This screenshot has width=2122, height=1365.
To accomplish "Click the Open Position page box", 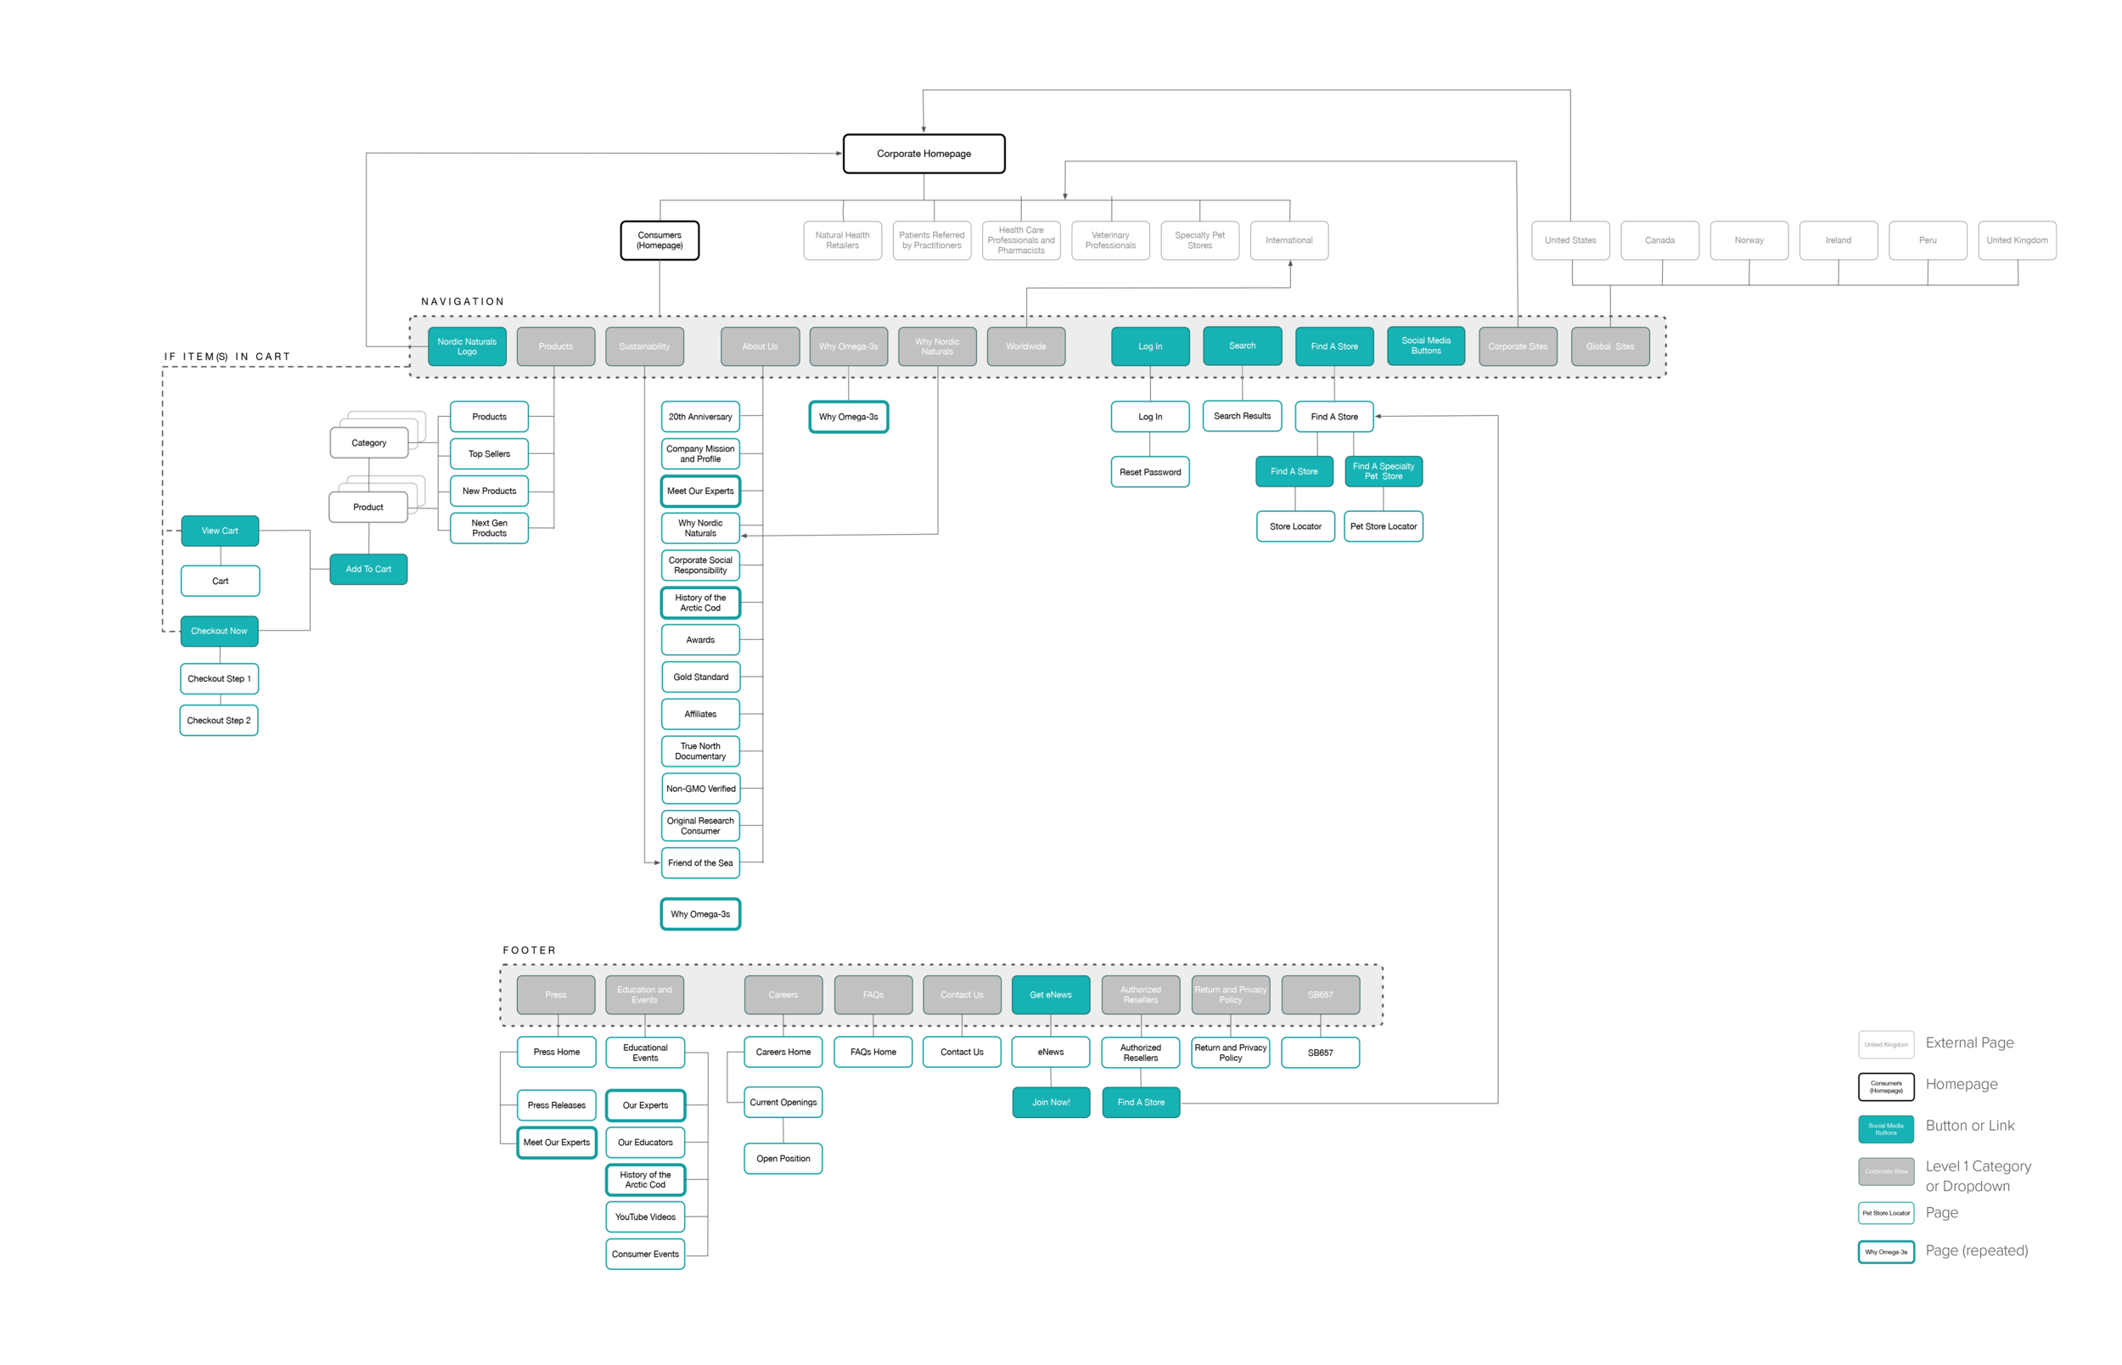I will [x=783, y=1159].
